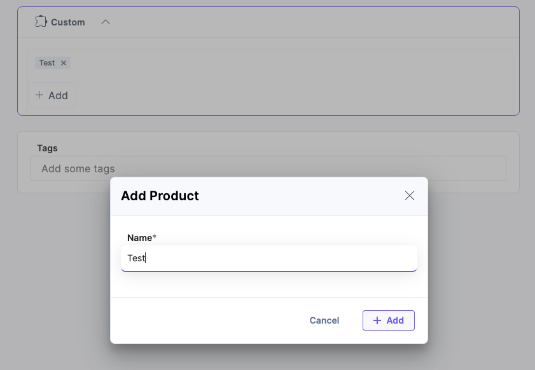Image resolution: width=535 pixels, height=370 pixels.
Task: Cancel the Add Product dialog
Action: [324, 320]
